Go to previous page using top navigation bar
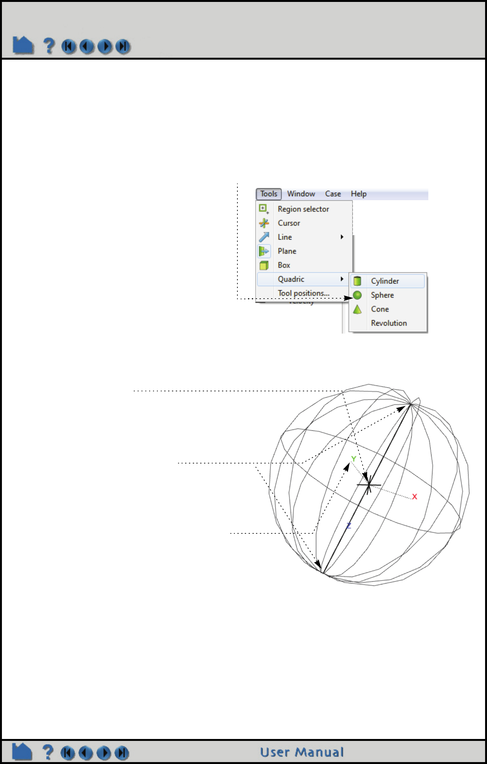 coord(87,47)
